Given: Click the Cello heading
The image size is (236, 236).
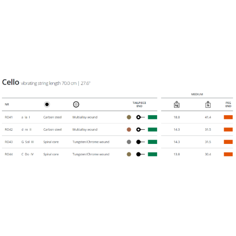Looking at the screenshot, I should tap(10, 82).
